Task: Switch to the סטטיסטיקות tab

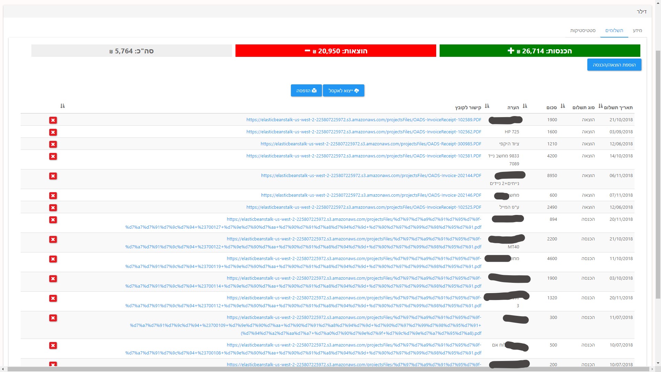Action: point(583,30)
